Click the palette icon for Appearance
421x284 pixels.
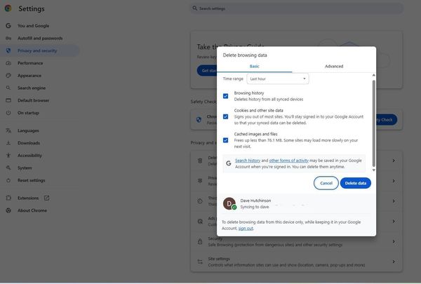[8, 76]
